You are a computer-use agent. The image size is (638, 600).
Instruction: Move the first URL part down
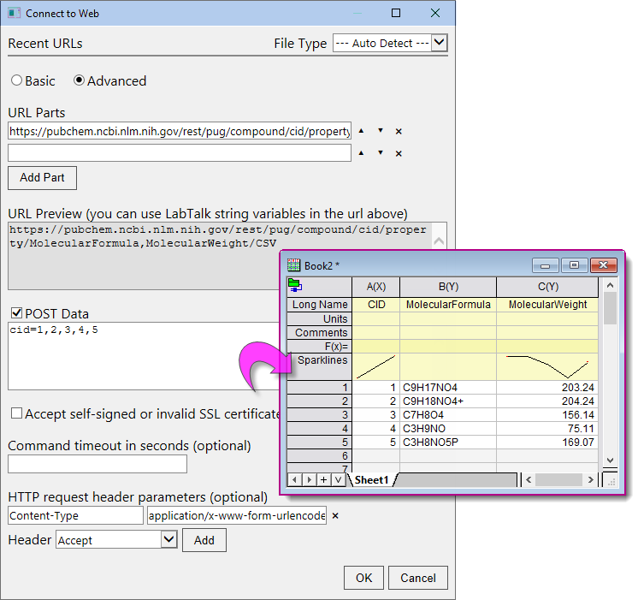[x=381, y=131]
